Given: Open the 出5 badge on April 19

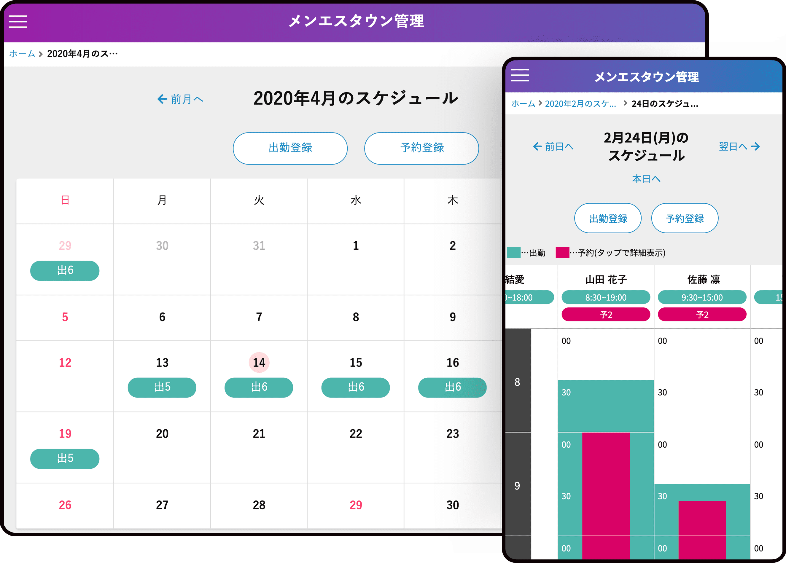Looking at the screenshot, I should pos(65,459).
